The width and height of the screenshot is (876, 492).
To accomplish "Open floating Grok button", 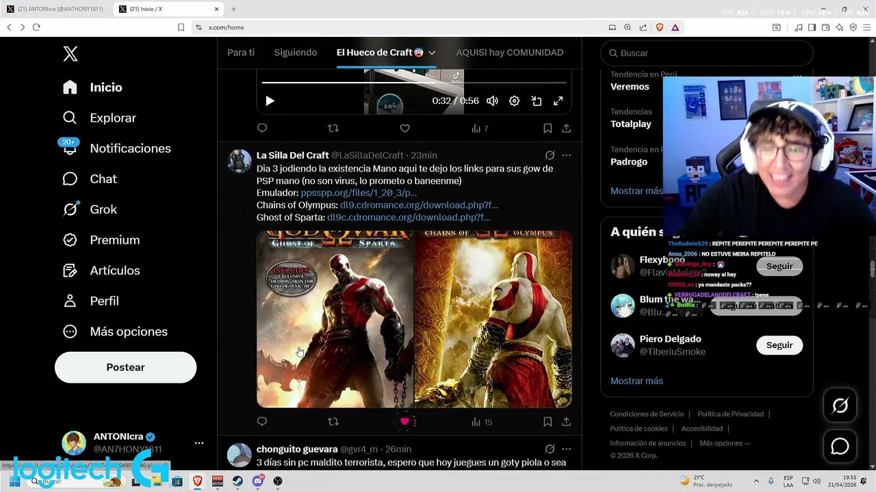I will [x=840, y=406].
